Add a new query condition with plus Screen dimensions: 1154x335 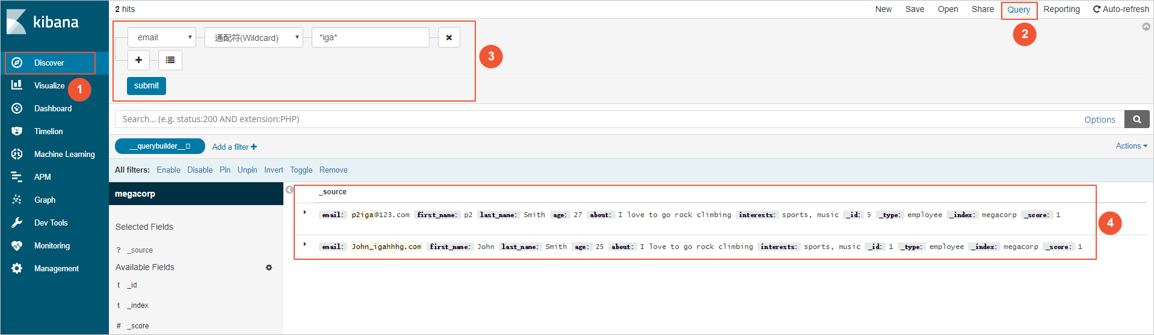138,60
